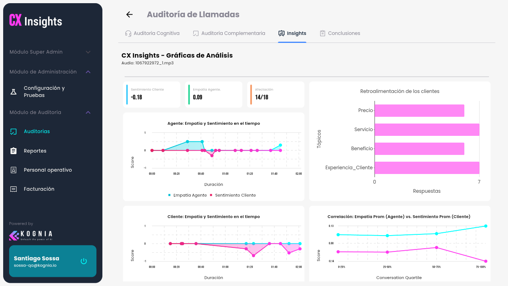Click the Beneficio bar in feedback chart
This screenshot has width=508, height=286.
(419, 149)
